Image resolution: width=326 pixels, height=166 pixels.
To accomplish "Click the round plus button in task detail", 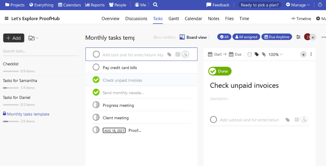I will click(303, 55).
